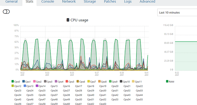
Task: Click the CPU usage chart title
Action: pos(79,20)
